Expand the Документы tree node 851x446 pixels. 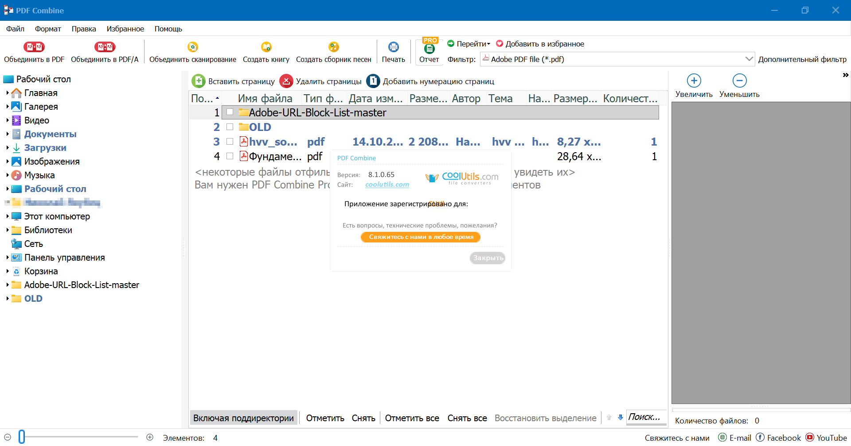(8, 134)
